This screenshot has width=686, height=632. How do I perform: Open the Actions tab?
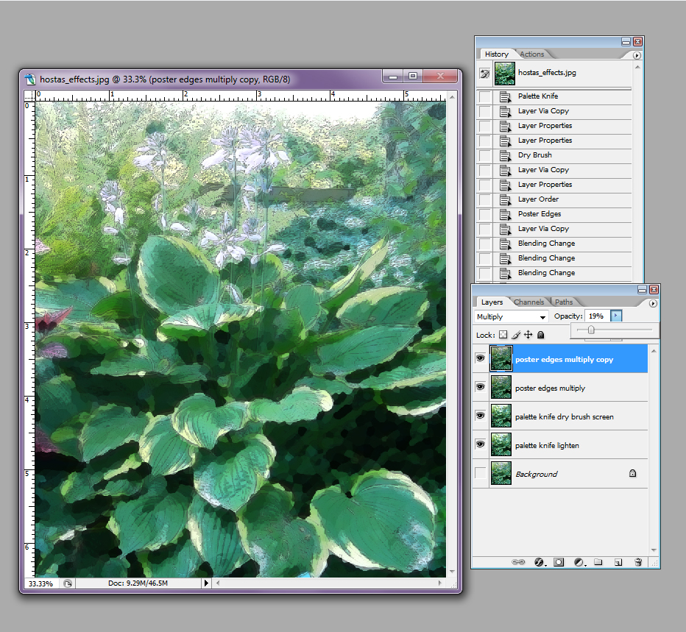(x=534, y=54)
